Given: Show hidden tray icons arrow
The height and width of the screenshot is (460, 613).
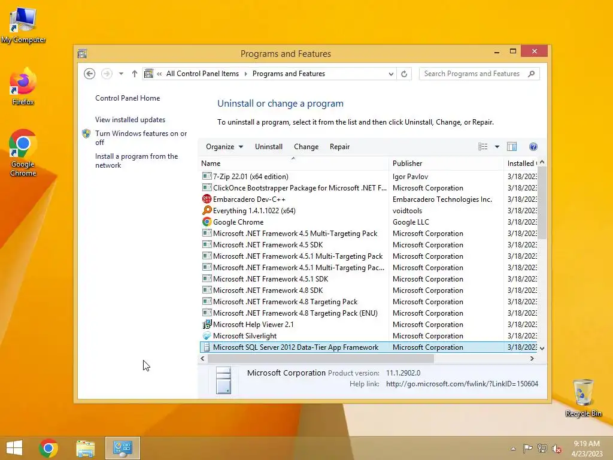Looking at the screenshot, I should pos(513,449).
